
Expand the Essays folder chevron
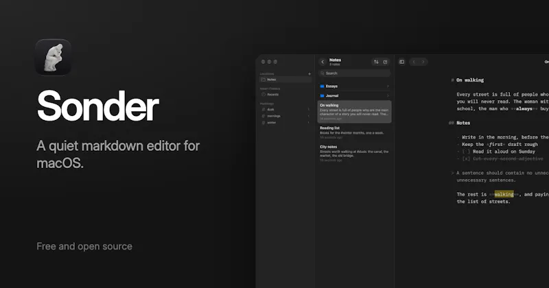(388, 86)
